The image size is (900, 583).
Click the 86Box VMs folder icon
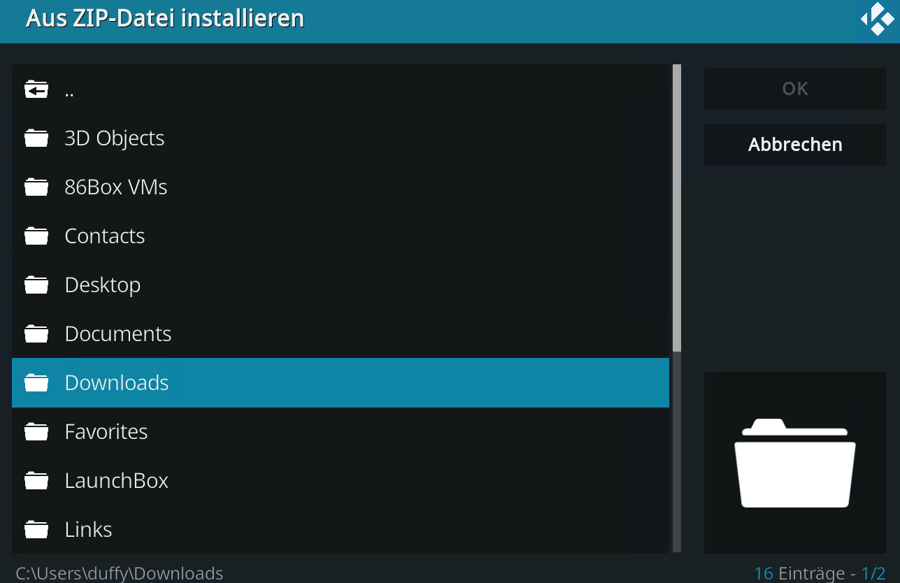click(x=36, y=187)
